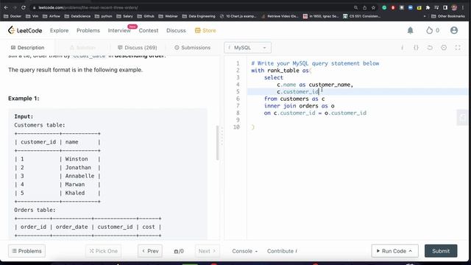471x265 pixels.
Task: Switch to Discuss (269) tab
Action: tap(138, 47)
